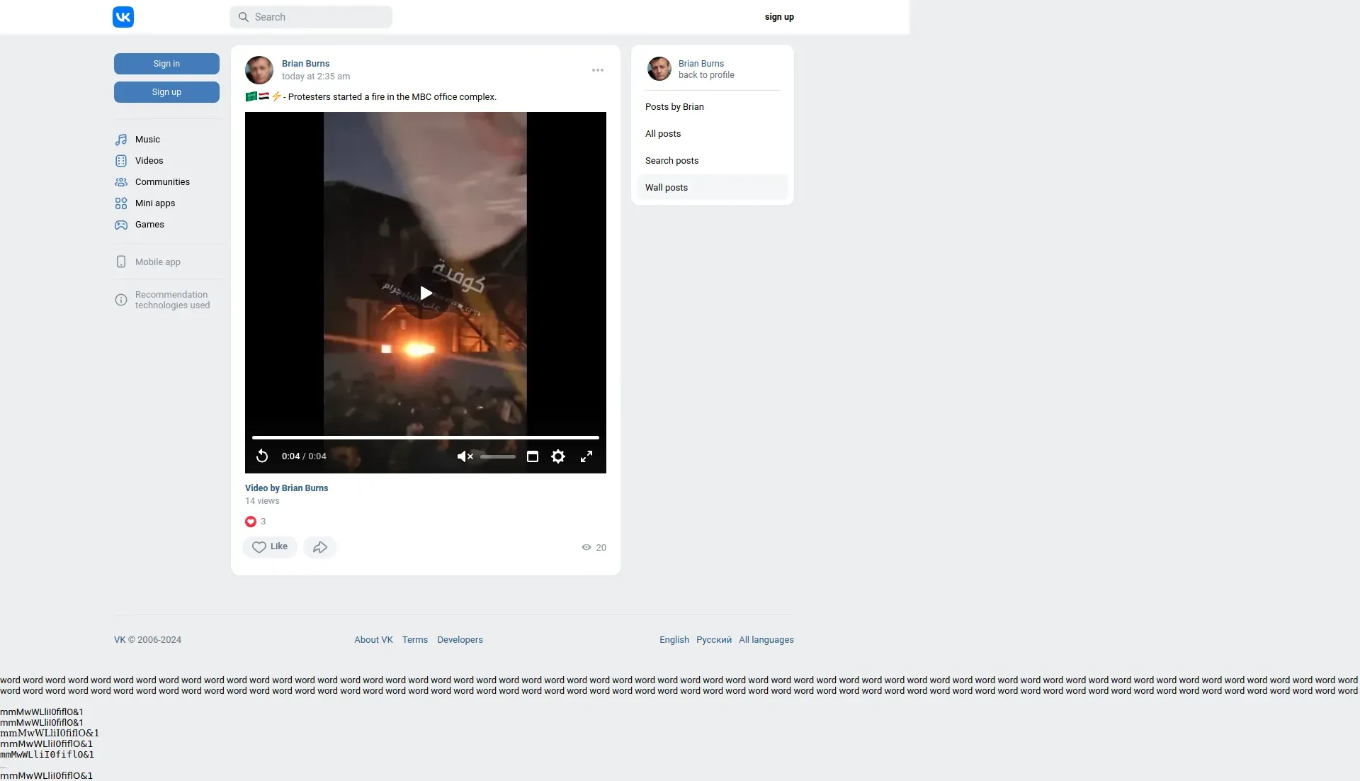The height and width of the screenshot is (781, 1360).
Task: Enter fullscreen video mode
Action: (586, 456)
